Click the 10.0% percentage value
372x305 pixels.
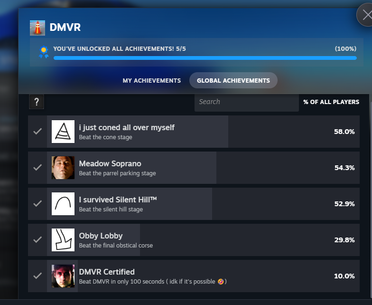344,276
